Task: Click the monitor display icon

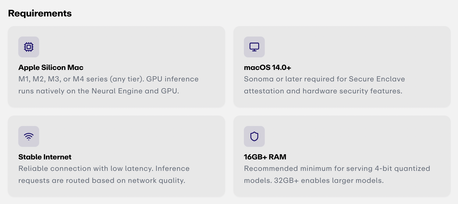Action: point(254,47)
